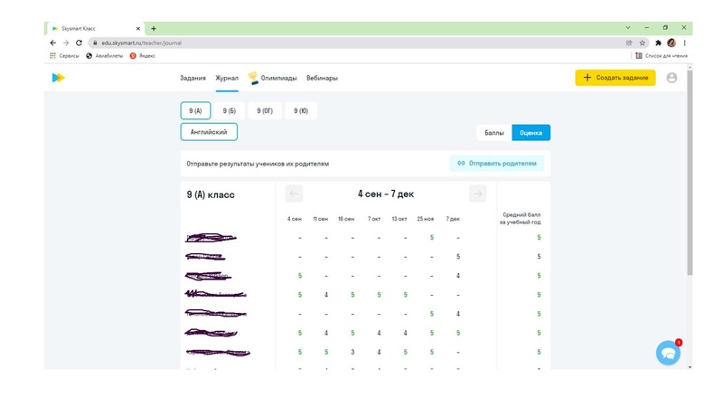Viewport: 723px width, 407px height.
Task: Click the Skysmart logo icon
Action: [58, 78]
